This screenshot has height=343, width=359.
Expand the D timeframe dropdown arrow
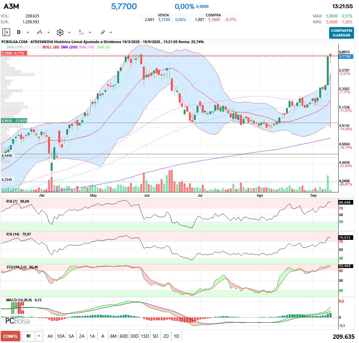tap(28, 33)
